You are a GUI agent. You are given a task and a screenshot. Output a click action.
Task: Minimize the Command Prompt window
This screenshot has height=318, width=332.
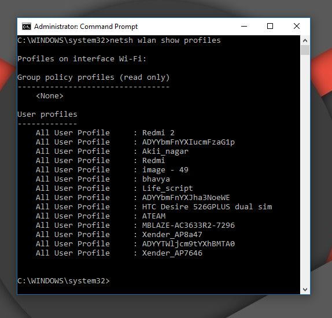click(244, 27)
